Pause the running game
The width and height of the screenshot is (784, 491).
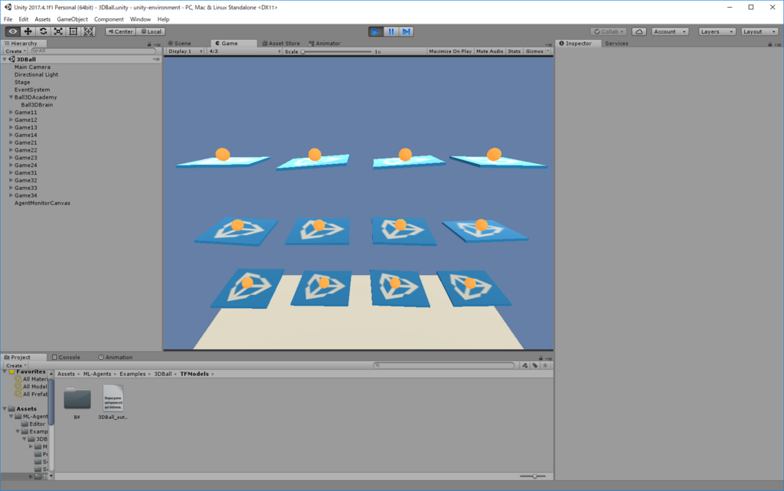click(391, 31)
